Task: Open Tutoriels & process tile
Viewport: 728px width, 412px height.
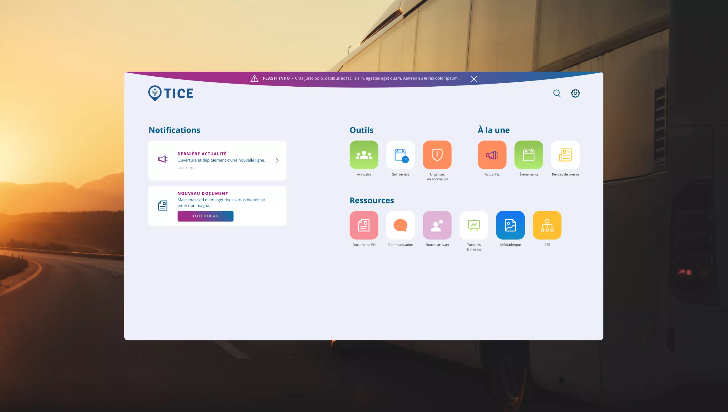Action: pyautogui.click(x=474, y=225)
